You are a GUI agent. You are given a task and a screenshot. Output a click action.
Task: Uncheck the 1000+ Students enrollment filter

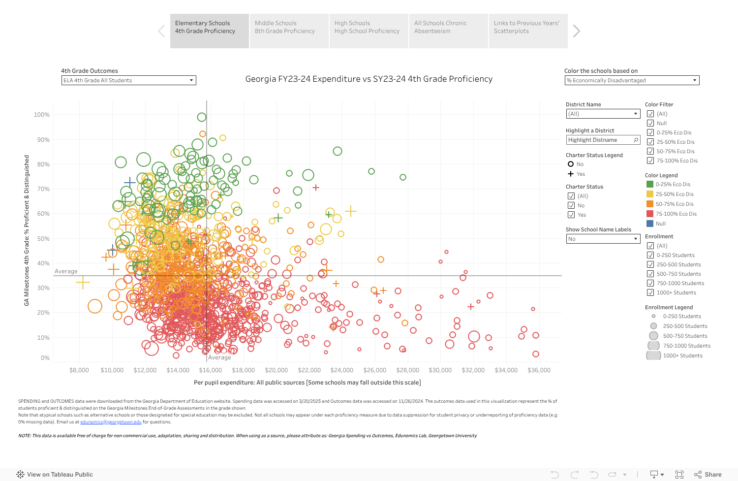(x=650, y=292)
